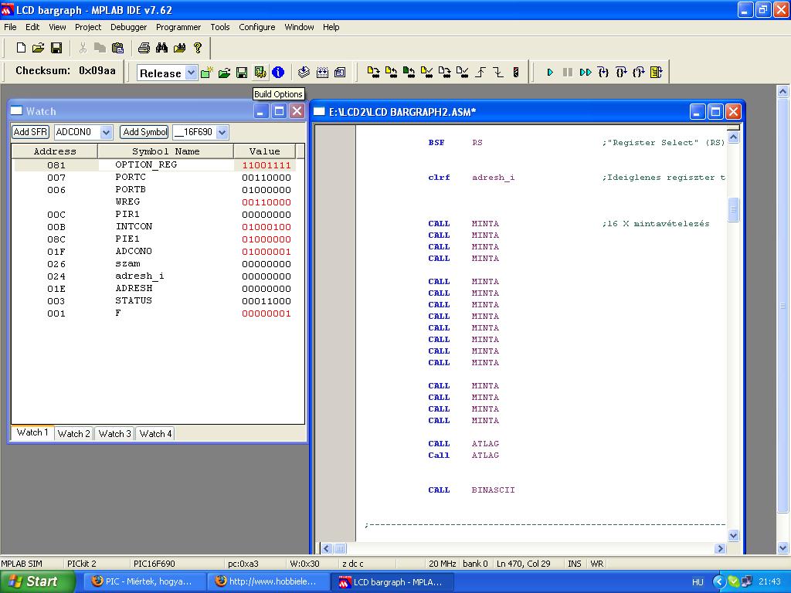The image size is (791, 593).
Task: Click the MPLAB SIM status bar entry
Action: pos(22,564)
